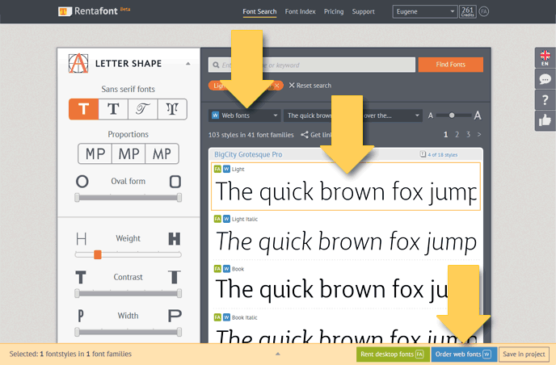Click the orange Weight slider handle

point(98,254)
